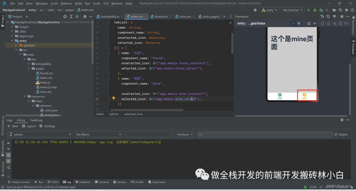356x191 pixels.
Task: Zoom out the preview device
Action: [329, 23]
